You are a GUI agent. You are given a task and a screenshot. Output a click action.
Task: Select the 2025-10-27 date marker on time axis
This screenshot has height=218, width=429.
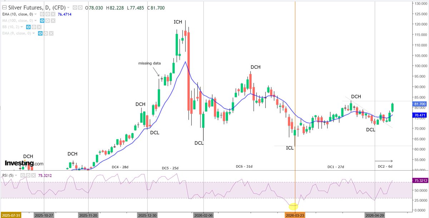pyautogui.click(x=44, y=215)
